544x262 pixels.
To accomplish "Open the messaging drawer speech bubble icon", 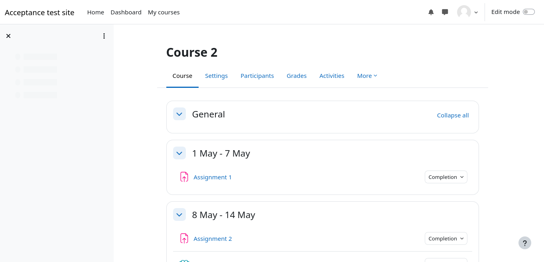I will (445, 12).
